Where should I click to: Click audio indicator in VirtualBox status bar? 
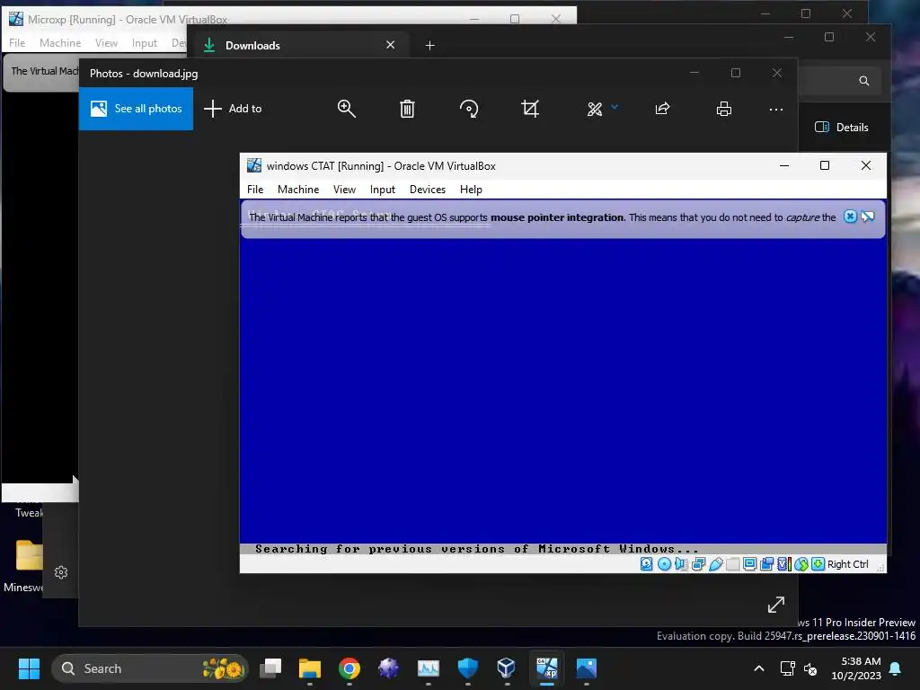pyautogui.click(x=681, y=564)
